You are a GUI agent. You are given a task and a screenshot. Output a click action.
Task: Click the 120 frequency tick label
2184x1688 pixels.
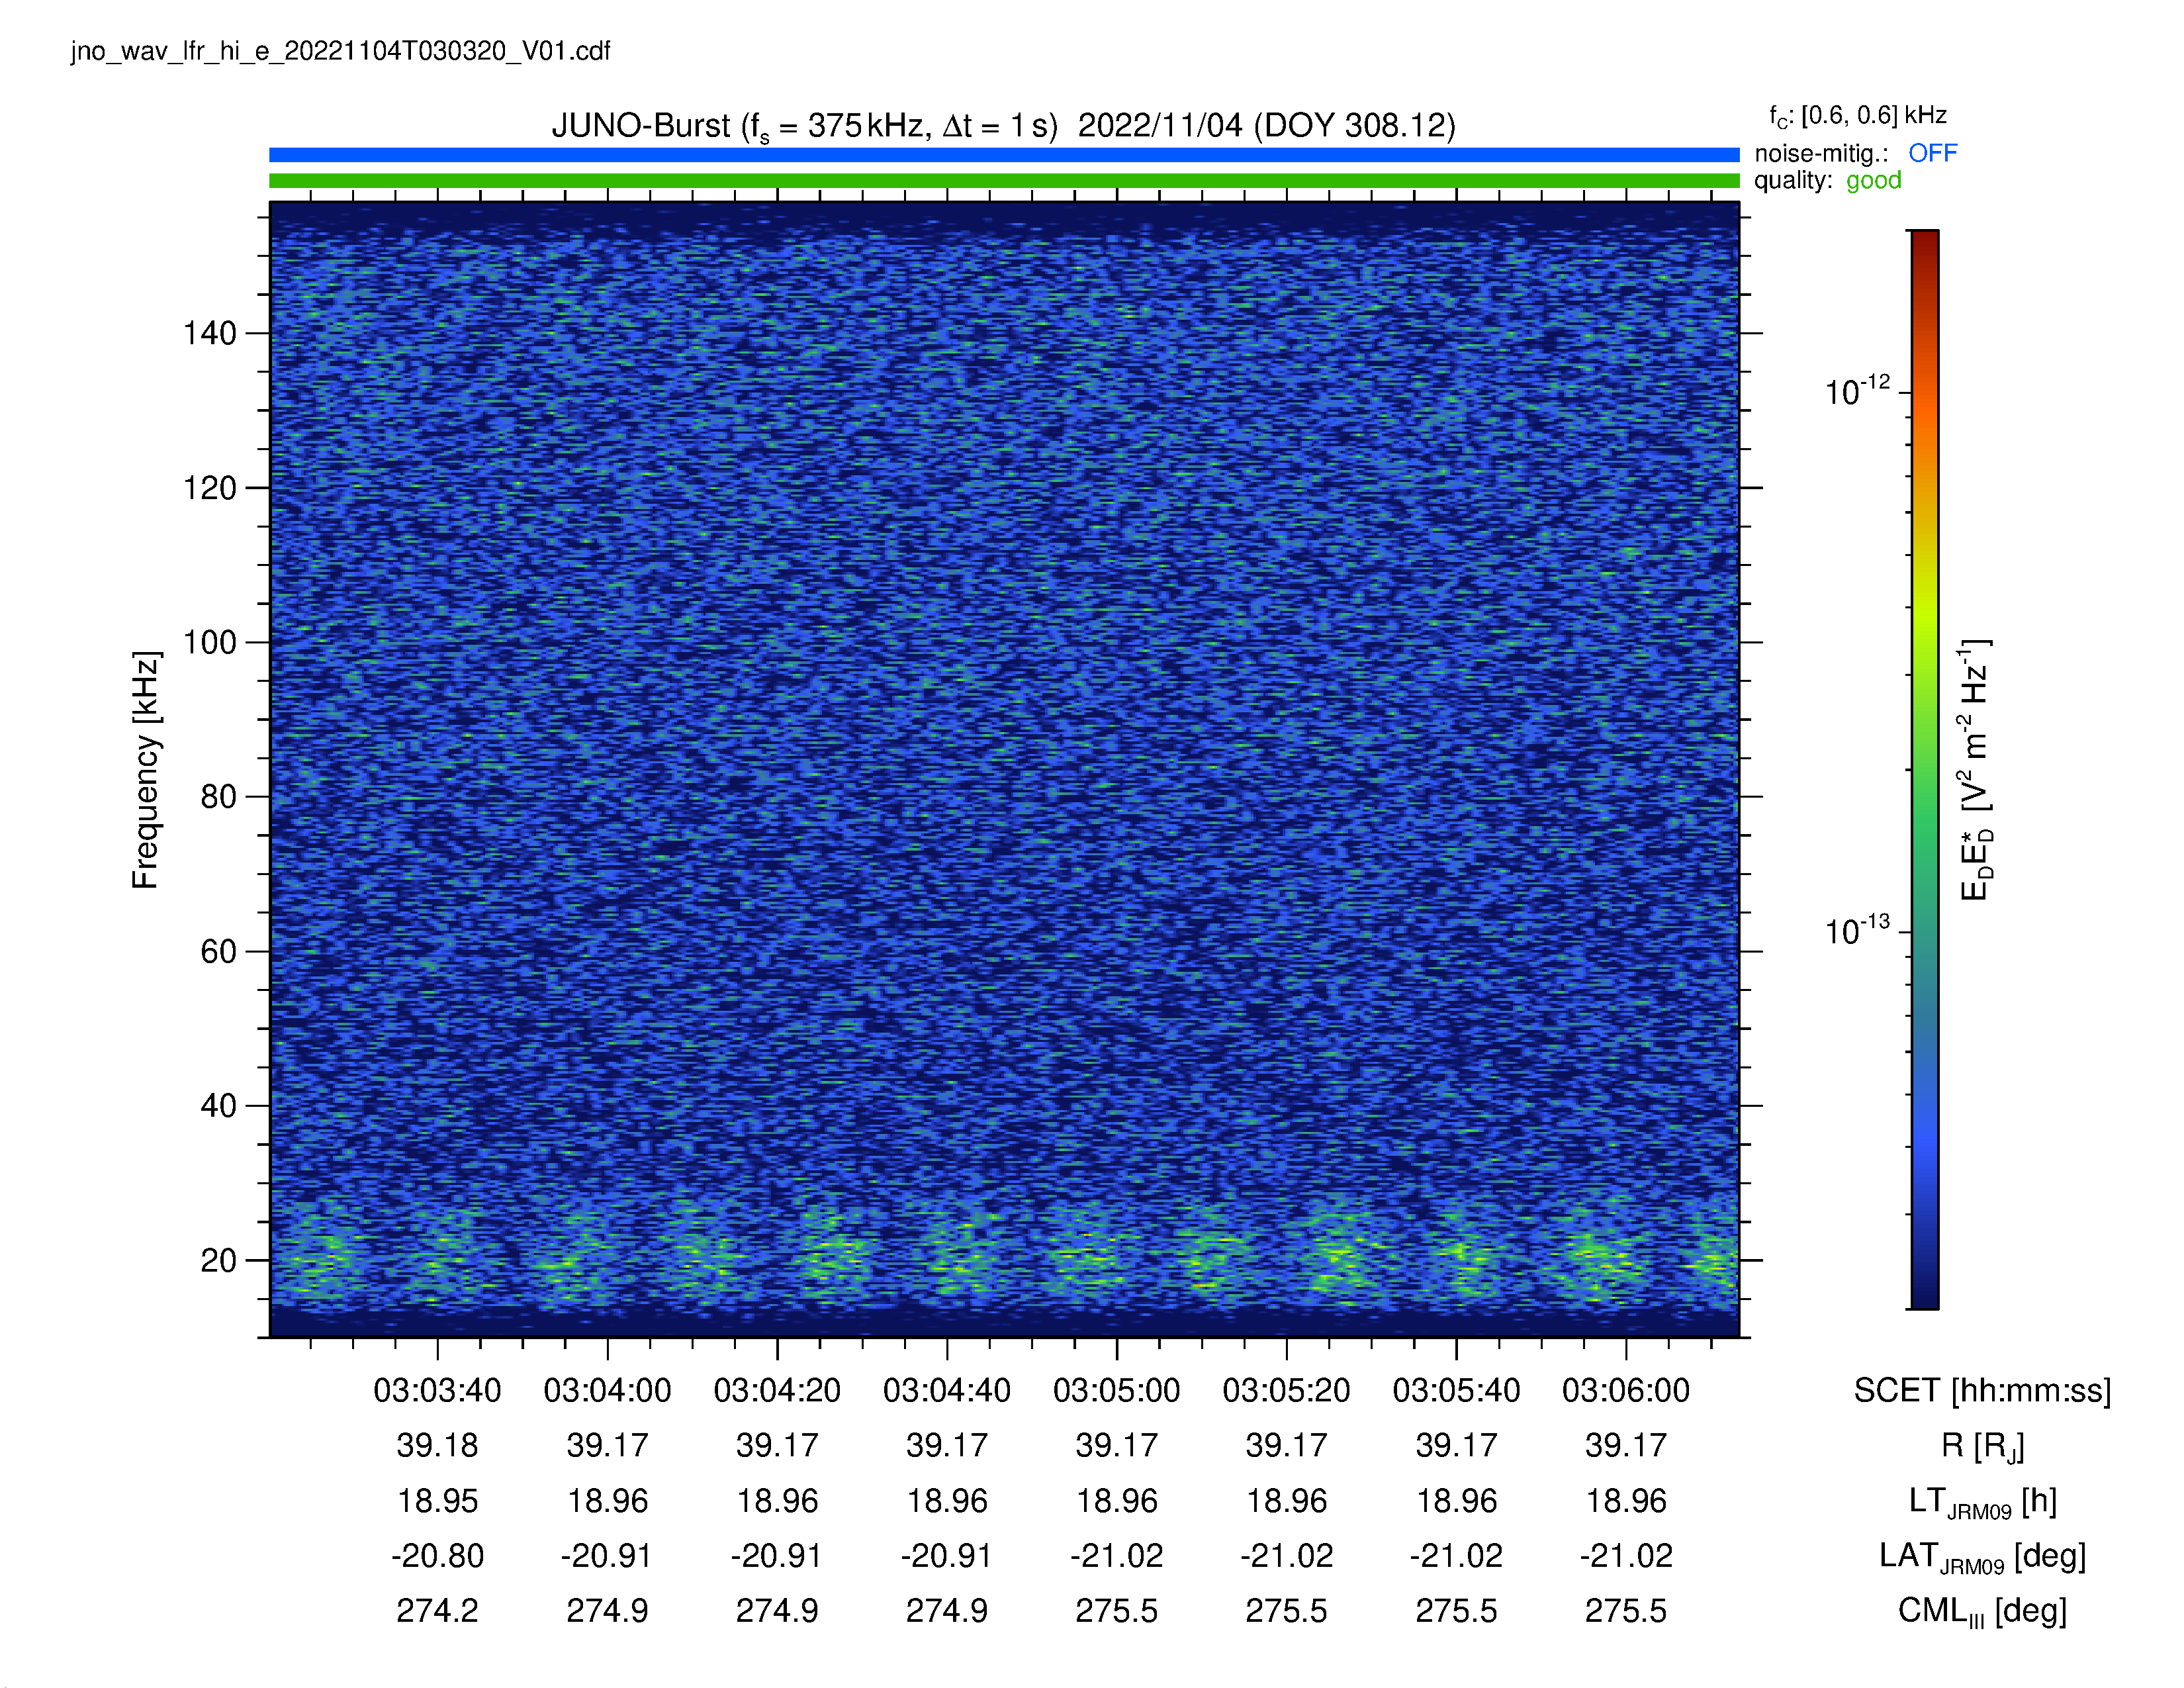pyautogui.click(x=209, y=488)
